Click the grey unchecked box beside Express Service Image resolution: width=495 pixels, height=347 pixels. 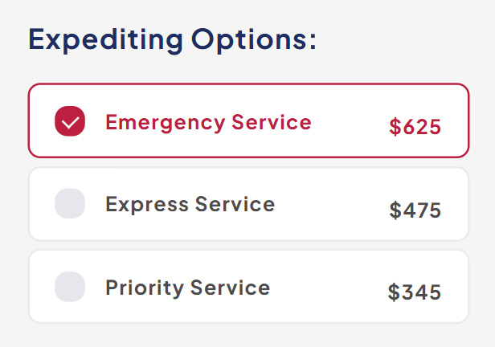(x=70, y=204)
